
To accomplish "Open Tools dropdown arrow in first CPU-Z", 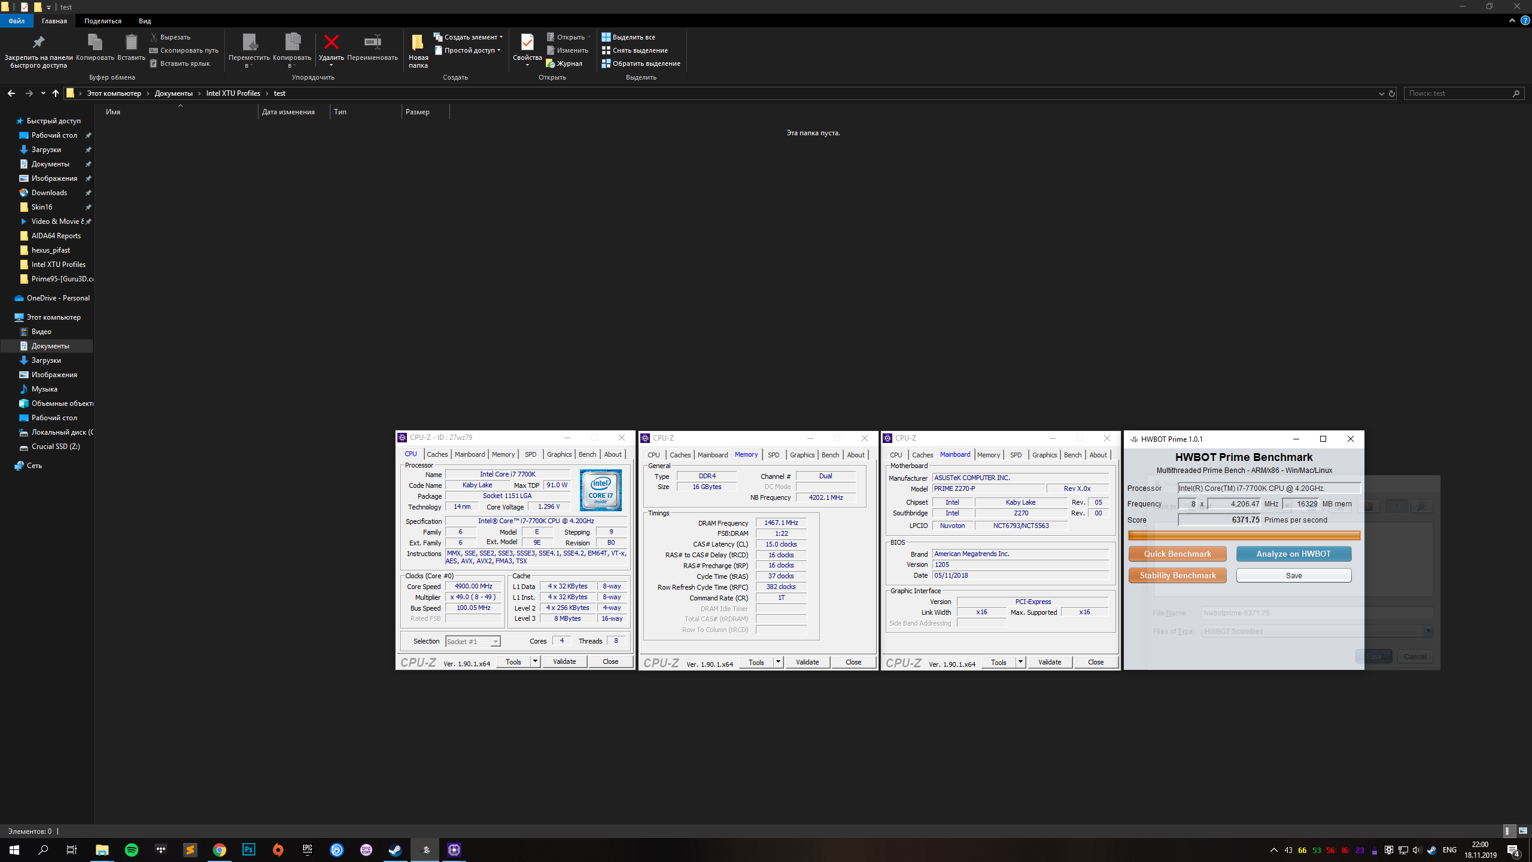I will [536, 661].
